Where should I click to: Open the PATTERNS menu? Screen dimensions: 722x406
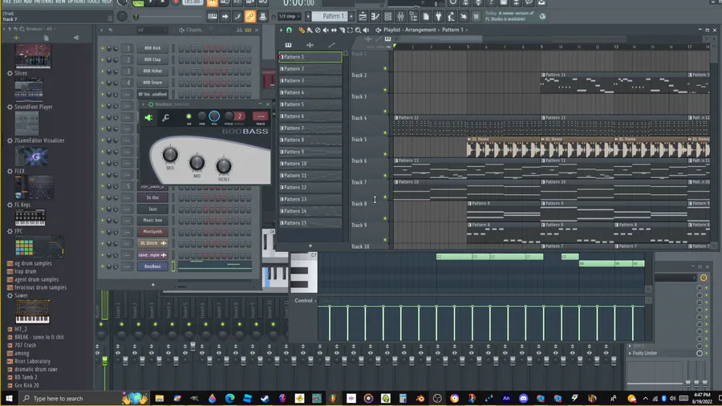click(x=43, y=2)
